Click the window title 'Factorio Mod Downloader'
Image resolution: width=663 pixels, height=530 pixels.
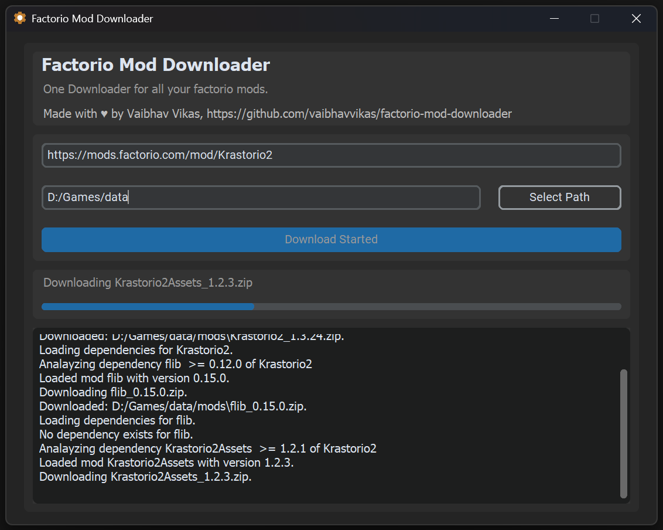[92, 19]
